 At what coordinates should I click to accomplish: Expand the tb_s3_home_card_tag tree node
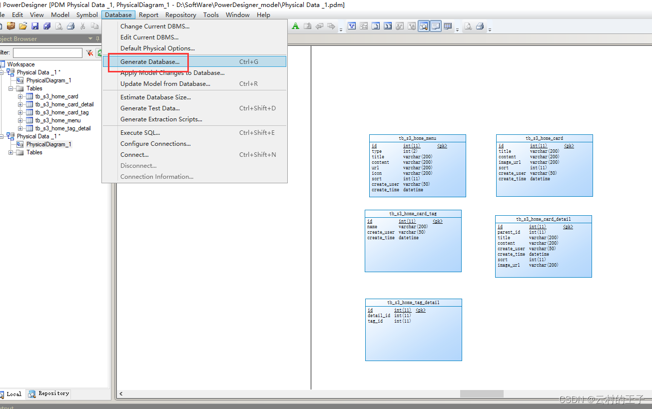click(20, 112)
